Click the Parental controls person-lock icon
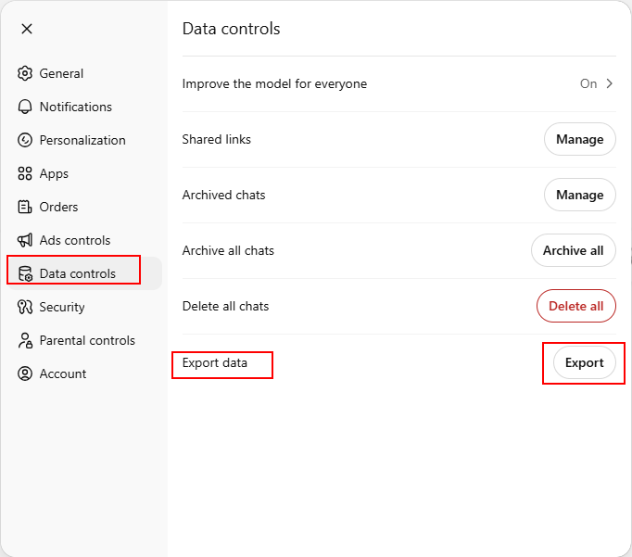This screenshot has height=557, width=632. 25,340
